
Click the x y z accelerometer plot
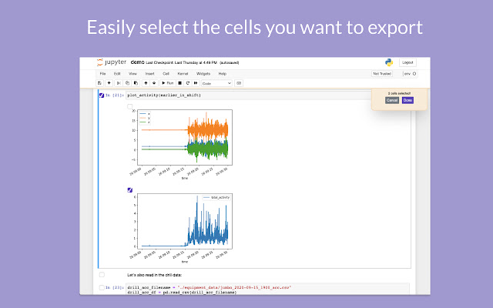click(182, 144)
